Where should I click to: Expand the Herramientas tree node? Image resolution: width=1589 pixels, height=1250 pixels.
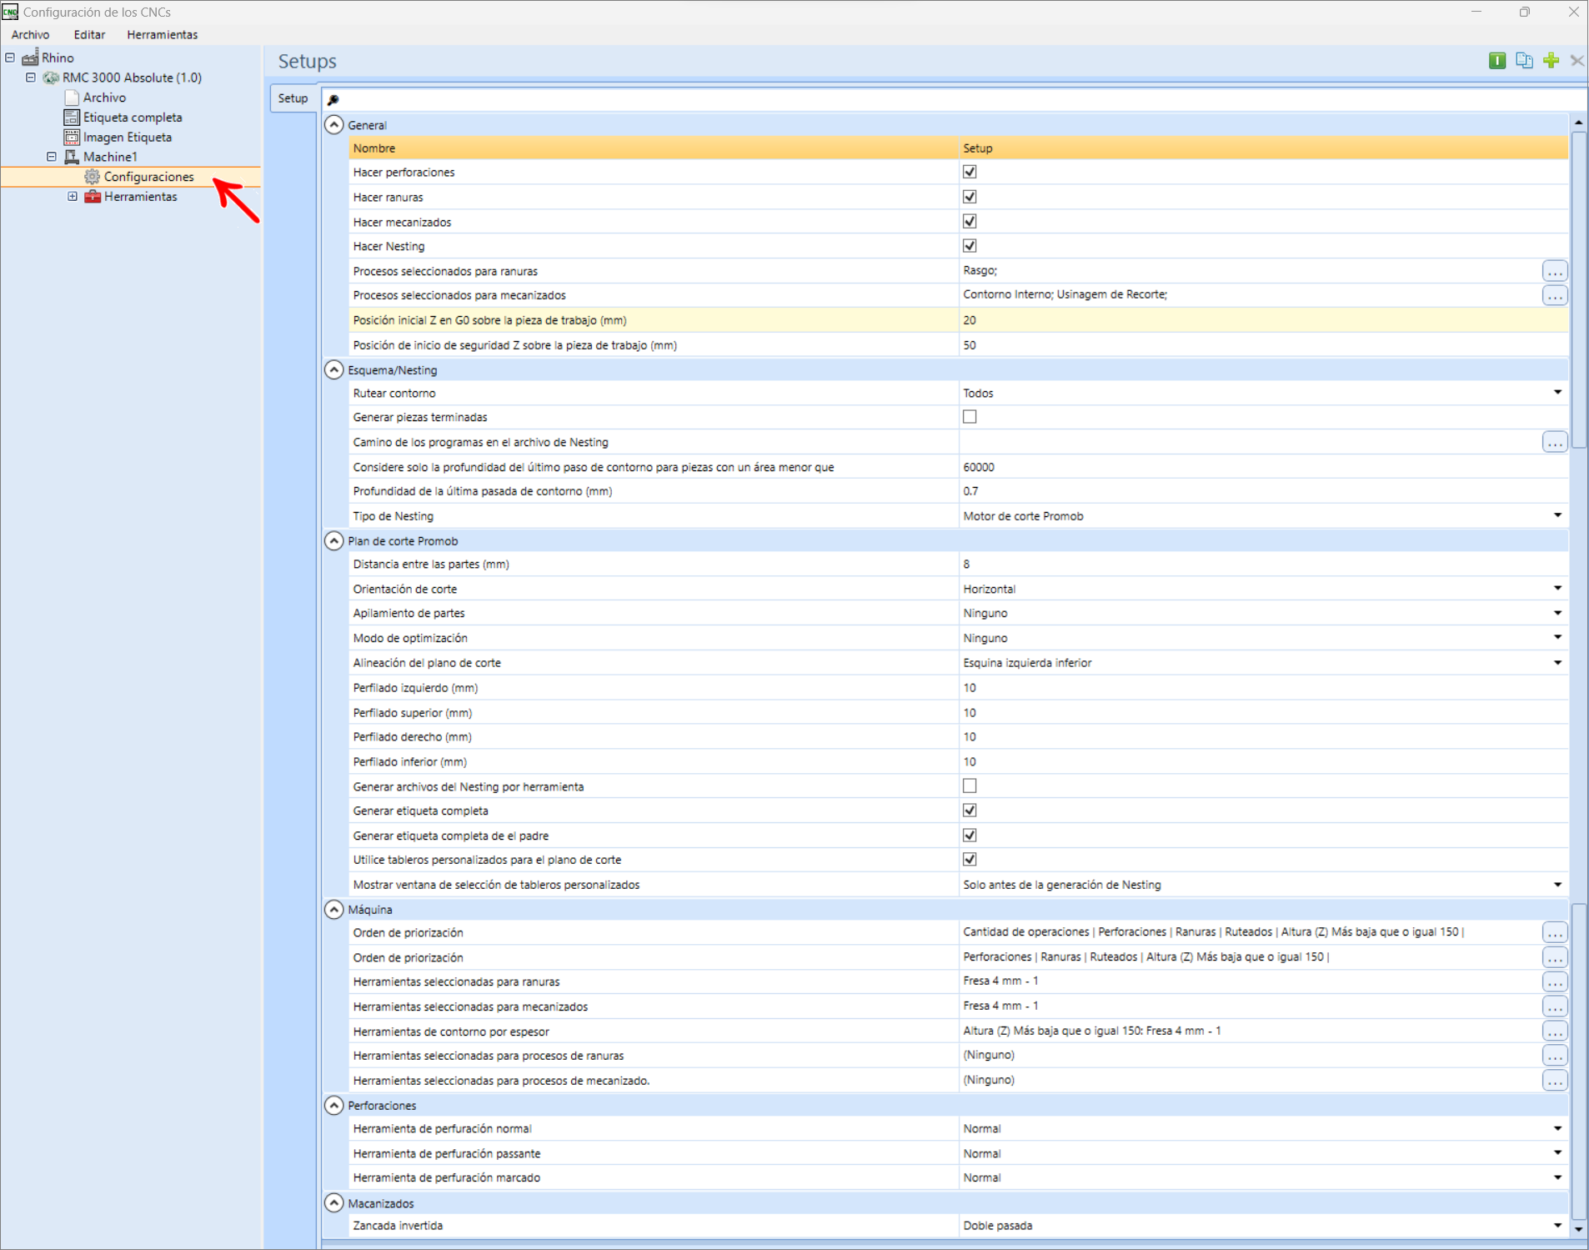[73, 197]
